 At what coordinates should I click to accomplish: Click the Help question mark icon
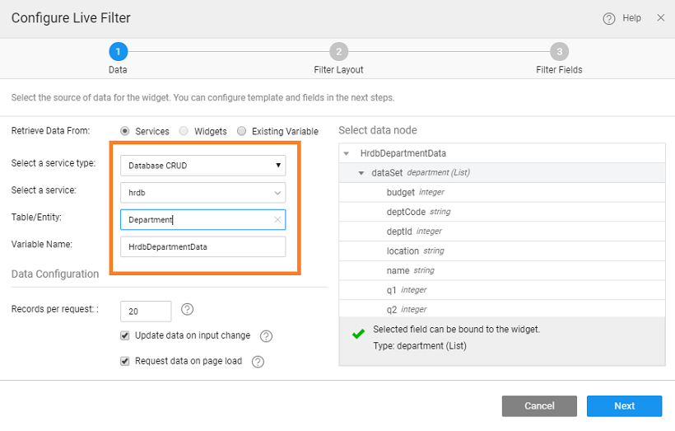[609, 18]
